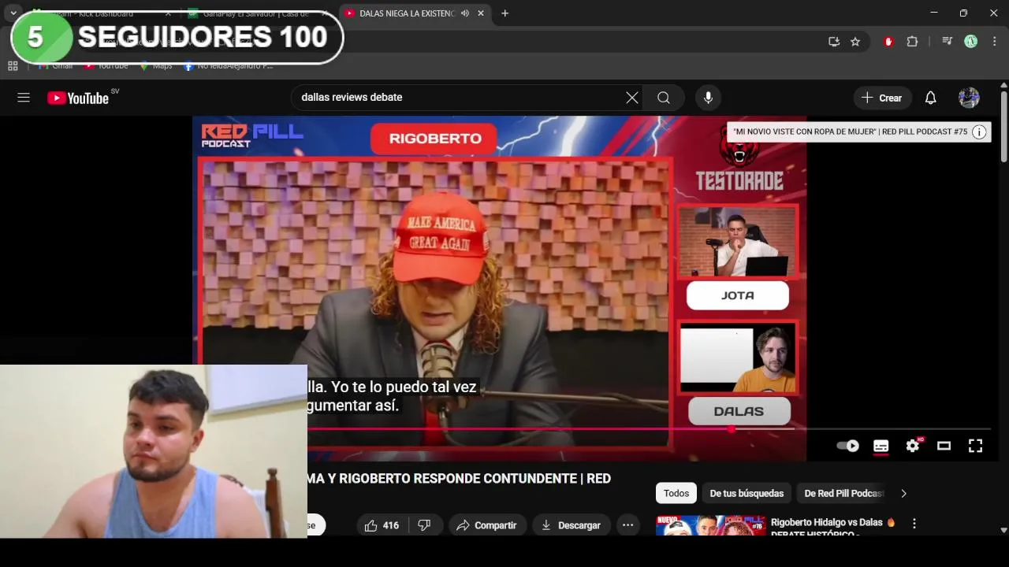Toggle subtitles in video player
Screen dimensions: 1009x567
tap(881, 446)
